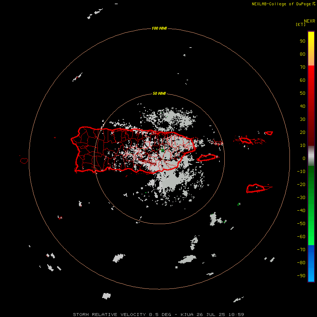Click the 40 value on the velocity scale
Viewport: 317px width, 317px height.
(303, 106)
